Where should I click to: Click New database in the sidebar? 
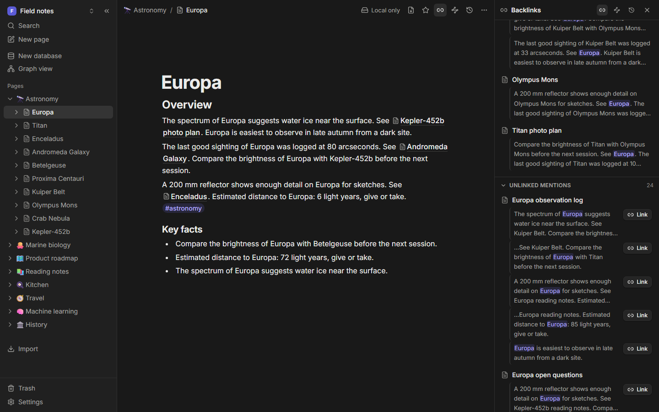coord(58,56)
